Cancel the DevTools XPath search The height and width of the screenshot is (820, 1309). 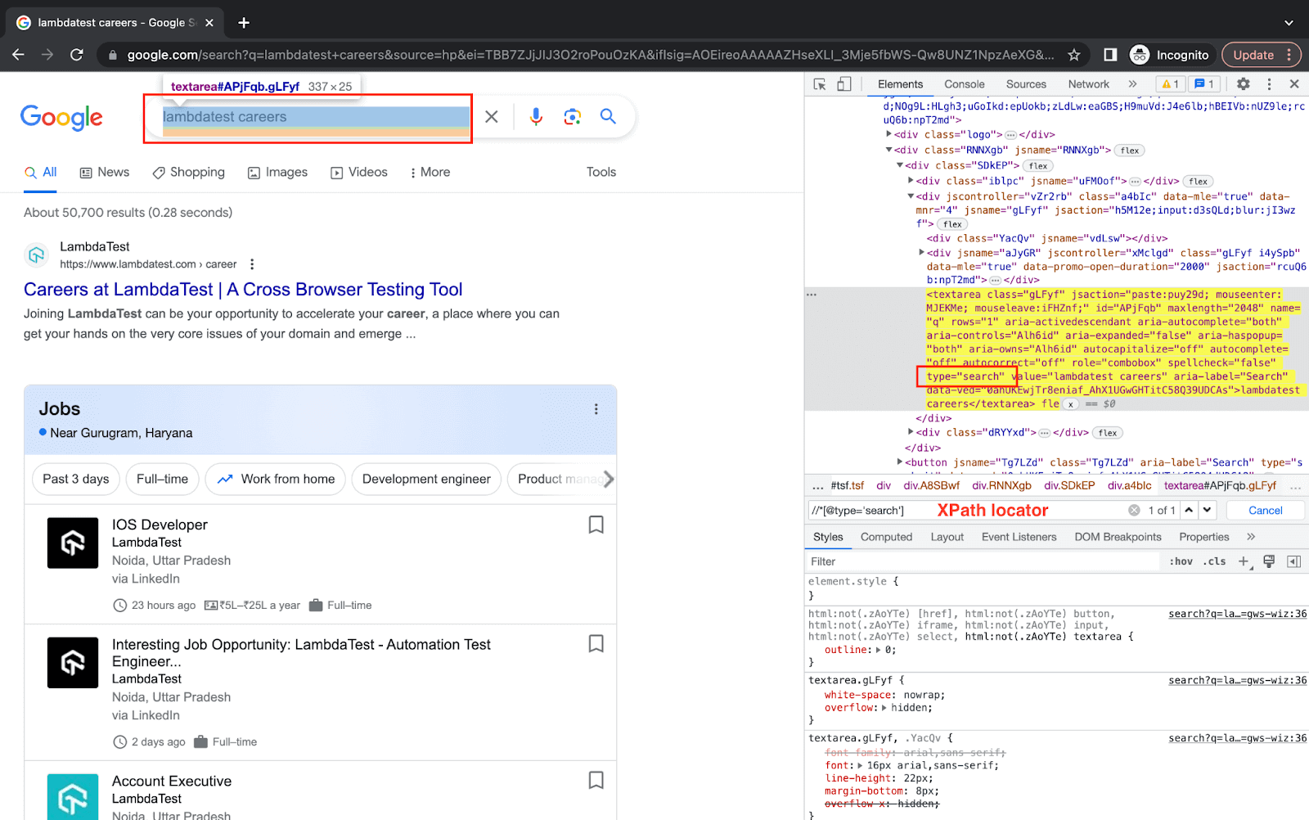(1265, 511)
